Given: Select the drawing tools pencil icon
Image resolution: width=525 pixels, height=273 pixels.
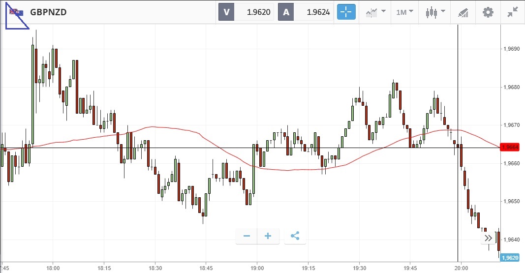Looking at the screenshot, I should pos(463,12).
